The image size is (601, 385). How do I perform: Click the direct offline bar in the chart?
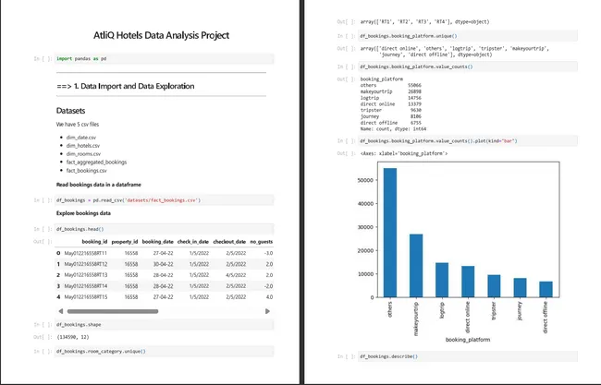click(x=546, y=289)
